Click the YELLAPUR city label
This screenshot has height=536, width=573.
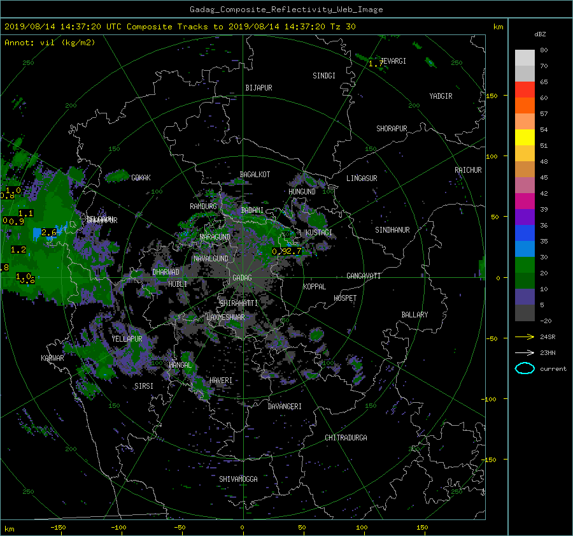pos(127,339)
